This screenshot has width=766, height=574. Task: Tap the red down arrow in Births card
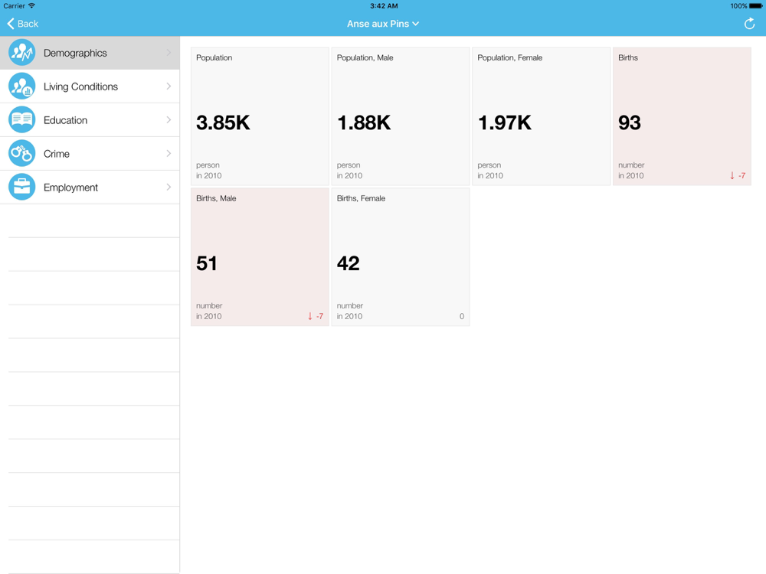point(732,175)
